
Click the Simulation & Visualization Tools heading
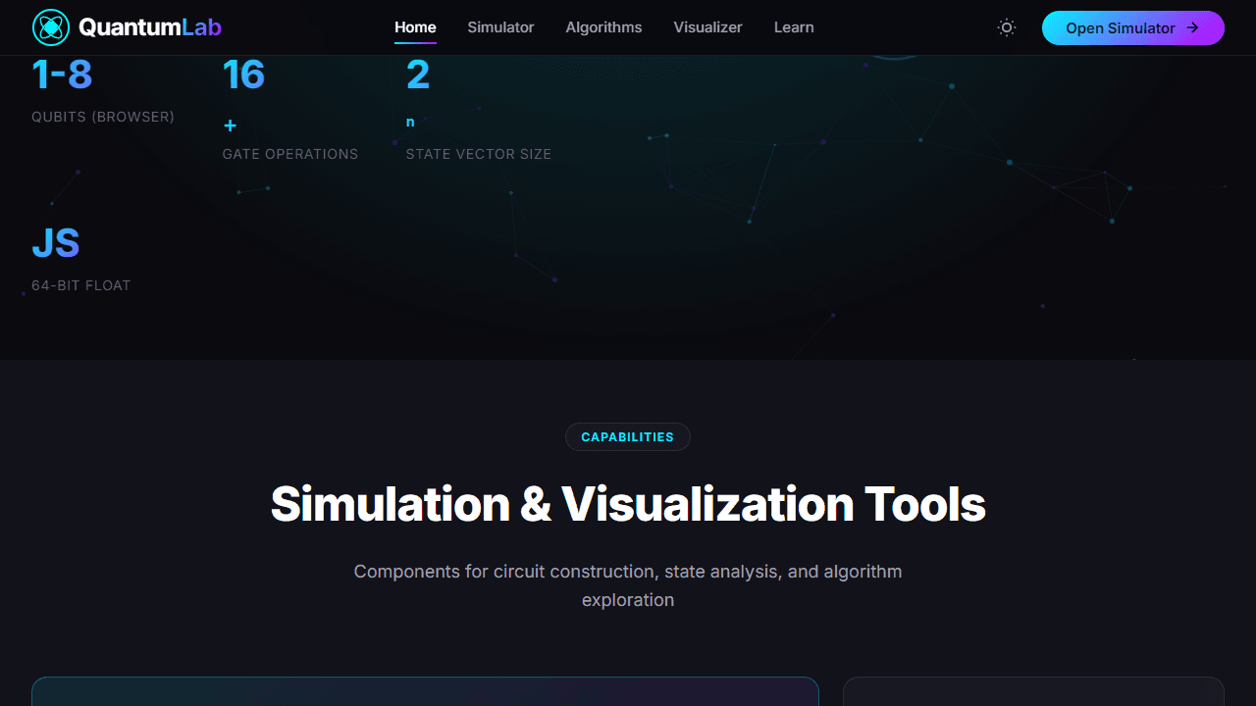pos(628,504)
